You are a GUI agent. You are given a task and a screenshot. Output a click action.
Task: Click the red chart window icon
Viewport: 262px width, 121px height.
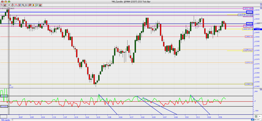pyautogui.click(x=30, y=5)
